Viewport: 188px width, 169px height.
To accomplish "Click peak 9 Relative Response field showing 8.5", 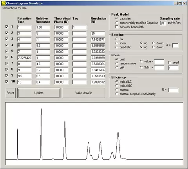I will pos(43,76).
